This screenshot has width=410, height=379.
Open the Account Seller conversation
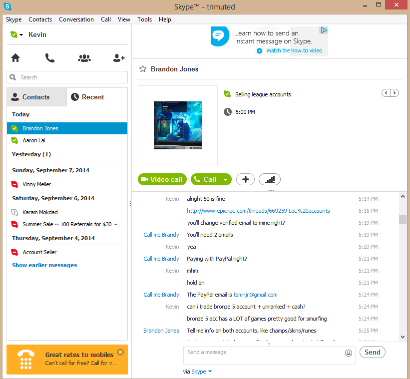pyautogui.click(x=67, y=252)
